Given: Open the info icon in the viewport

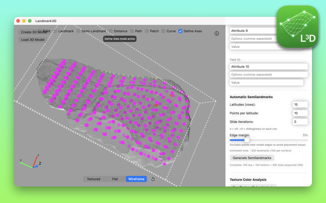Looking at the screenshot, I should click(217, 33).
